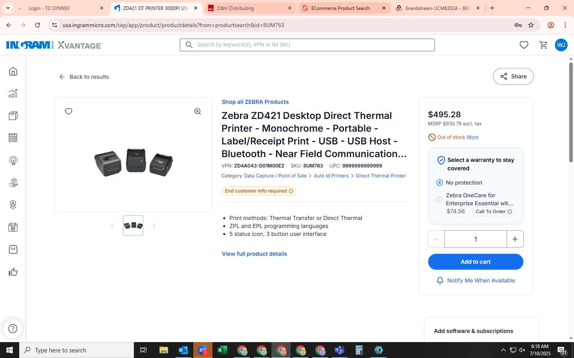This screenshot has width=574, height=358.
Task: Open Direct Thermal Printer category link
Action: tap(381, 176)
